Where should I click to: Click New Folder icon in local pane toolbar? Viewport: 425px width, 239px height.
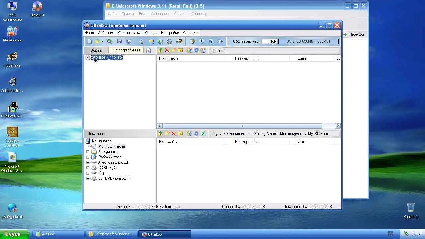click(x=167, y=134)
